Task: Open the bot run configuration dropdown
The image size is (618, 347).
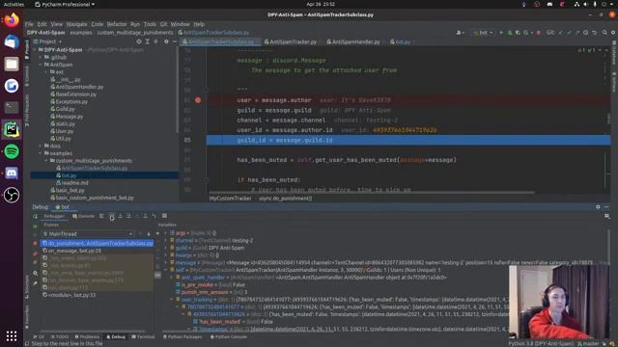Action: click(483, 33)
